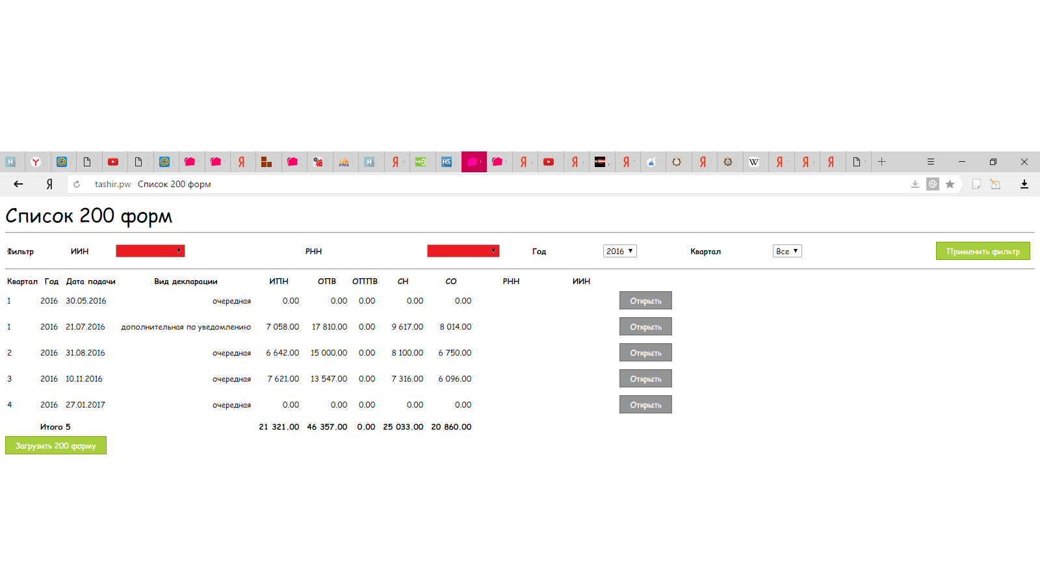Click the value 6 642.00
This screenshot has height=585, width=1040.
[283, 353]
